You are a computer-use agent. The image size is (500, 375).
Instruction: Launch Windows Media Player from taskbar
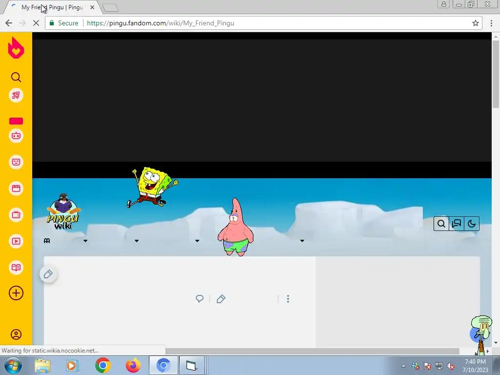72,365
